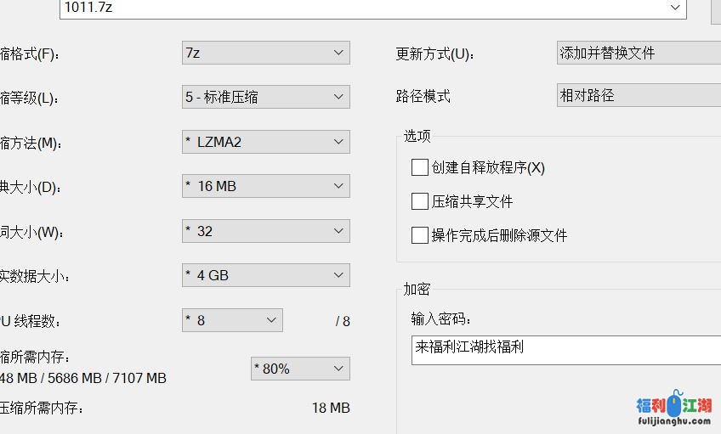Check the 操作完成后删除源文件 option

click(x=419, y=235)
